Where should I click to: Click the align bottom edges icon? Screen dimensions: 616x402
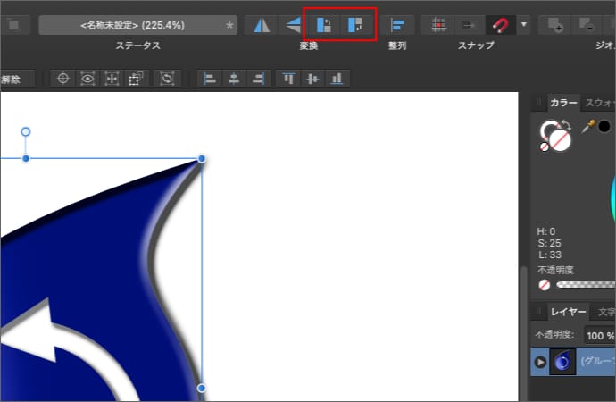coord(337,79)
